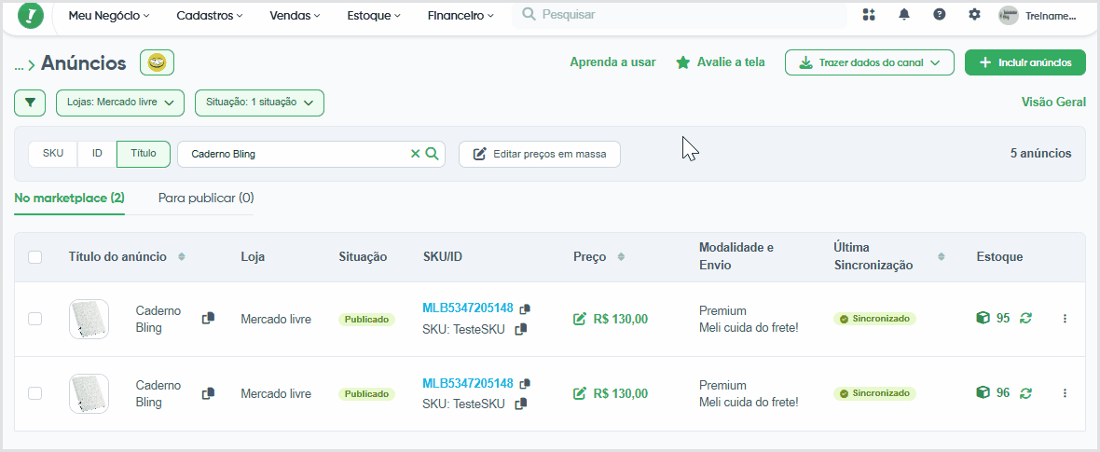Expand the Situação: 1 situação filter
Image resolution: width=1100 pixels, height=452 pixels.
(x=259, y=103)
